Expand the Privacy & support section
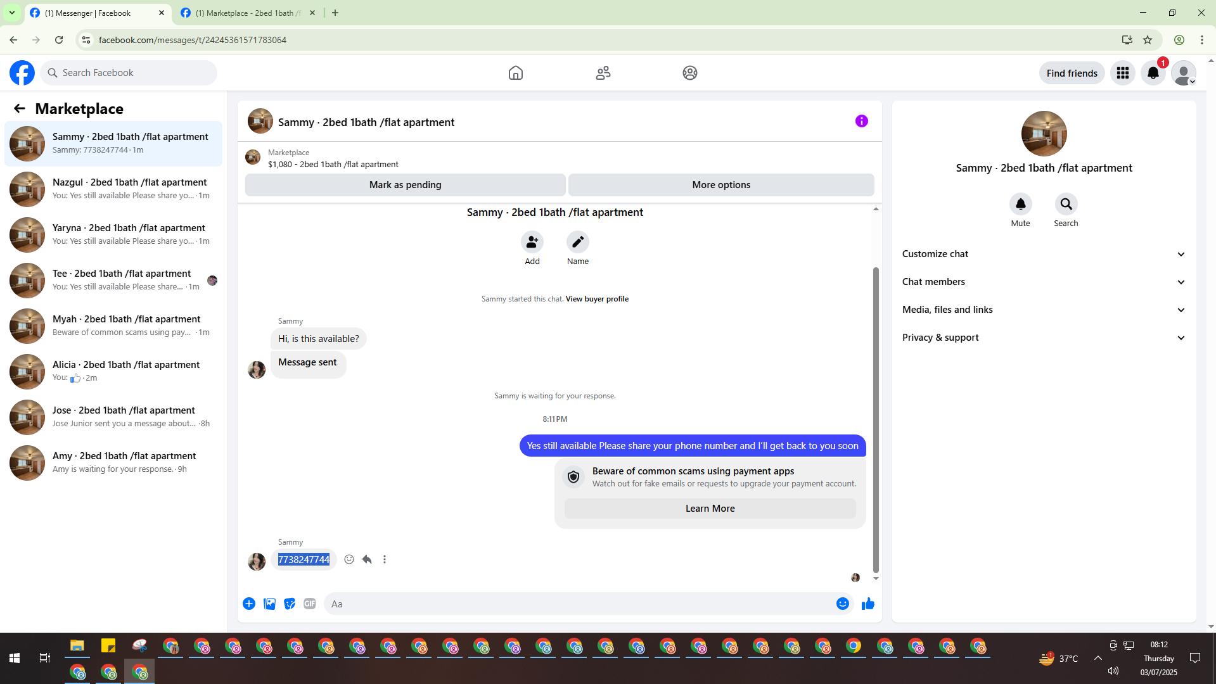Viewport: 1216px width, 684px height. coord(1044,338)
